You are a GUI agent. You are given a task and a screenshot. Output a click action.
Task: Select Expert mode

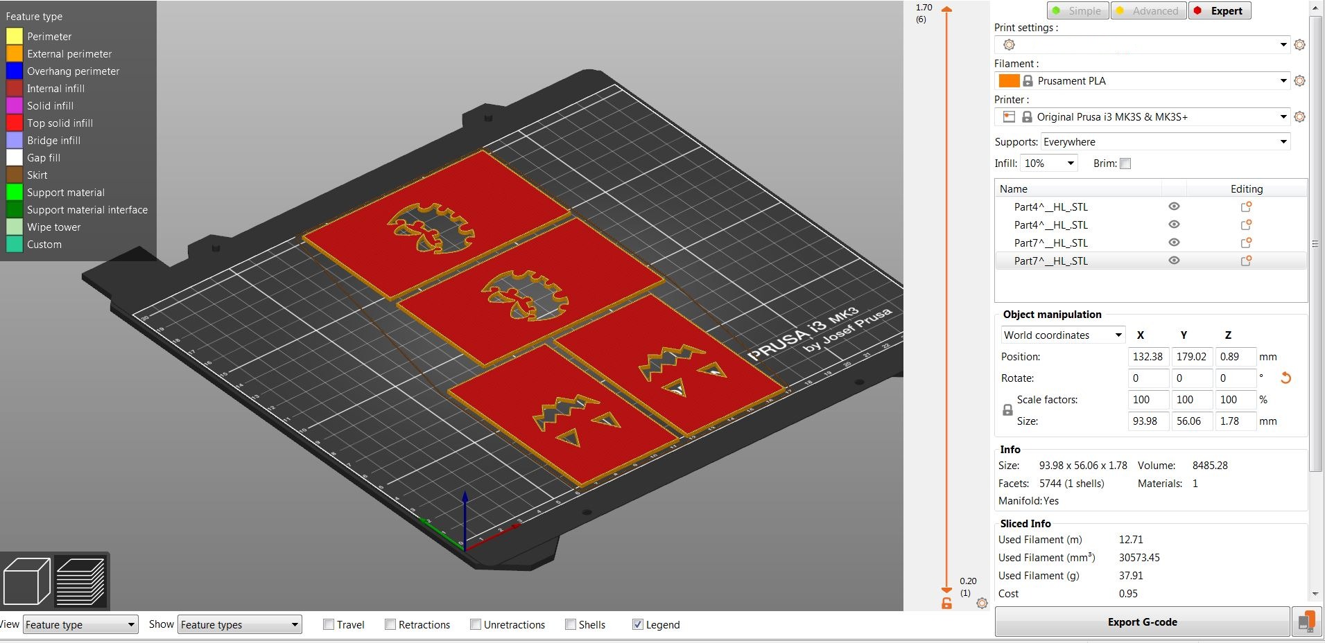[x=1220, y=11]
